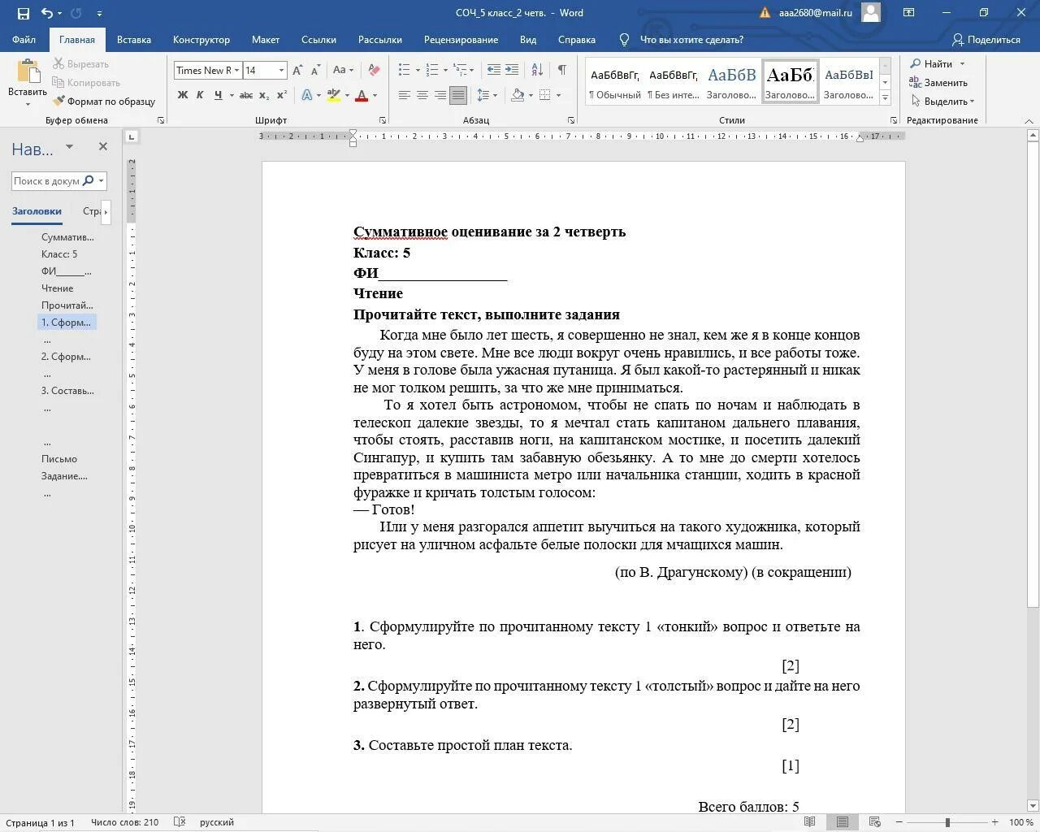1040x832 pixels.
Task: Sort text alphabetically icon
Action: (537, 70)
